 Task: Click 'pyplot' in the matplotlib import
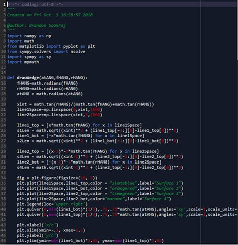coord(70,46)
